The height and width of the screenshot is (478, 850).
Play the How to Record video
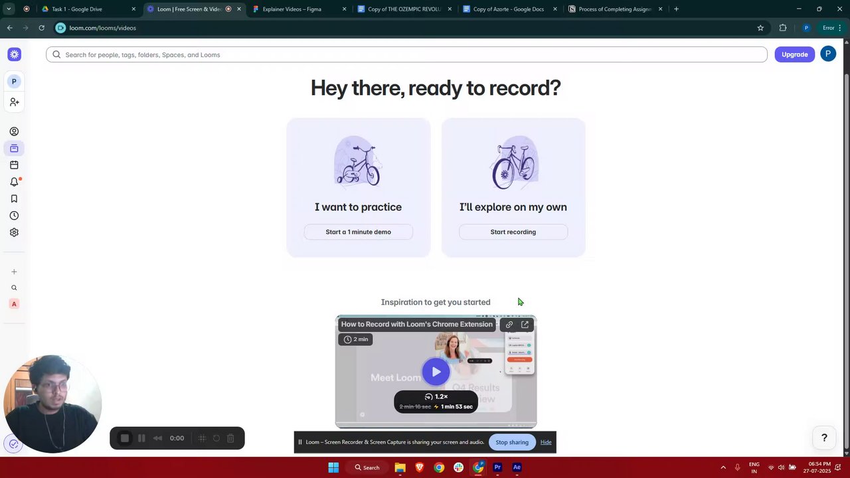[436, 372]
